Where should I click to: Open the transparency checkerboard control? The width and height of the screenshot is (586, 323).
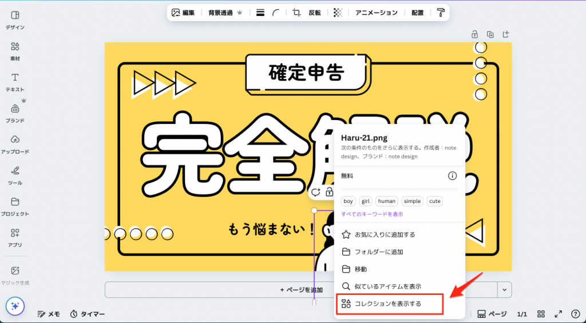338,13
